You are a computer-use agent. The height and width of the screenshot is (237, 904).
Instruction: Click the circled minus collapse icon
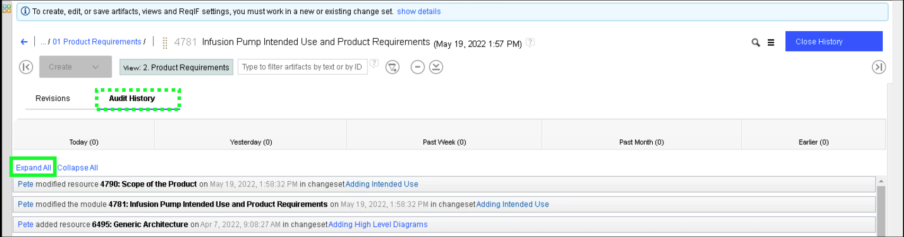coord(418,67)
